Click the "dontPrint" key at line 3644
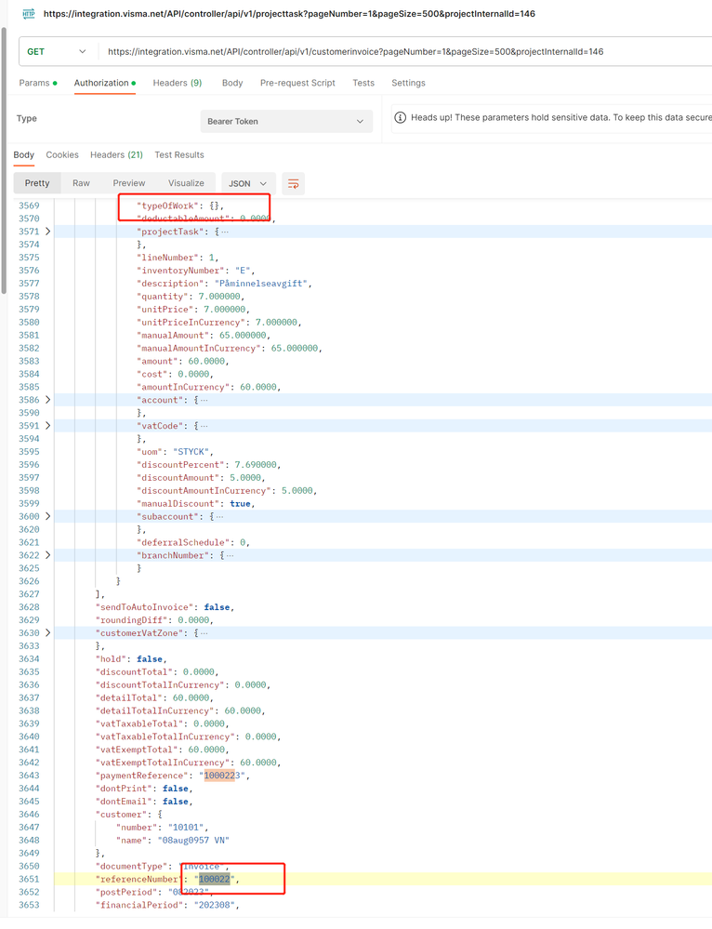 (x=124, y=789)
